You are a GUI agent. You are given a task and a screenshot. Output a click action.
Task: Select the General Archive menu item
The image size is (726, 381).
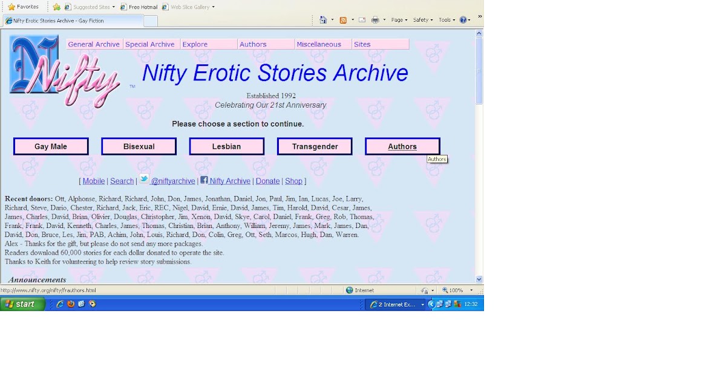94,44
